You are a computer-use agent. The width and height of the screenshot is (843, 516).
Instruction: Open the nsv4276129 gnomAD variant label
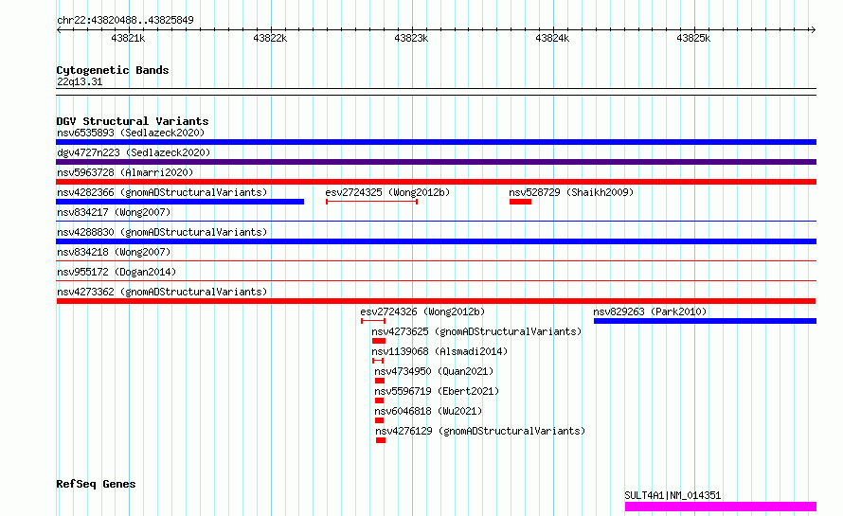pos(480,431)
